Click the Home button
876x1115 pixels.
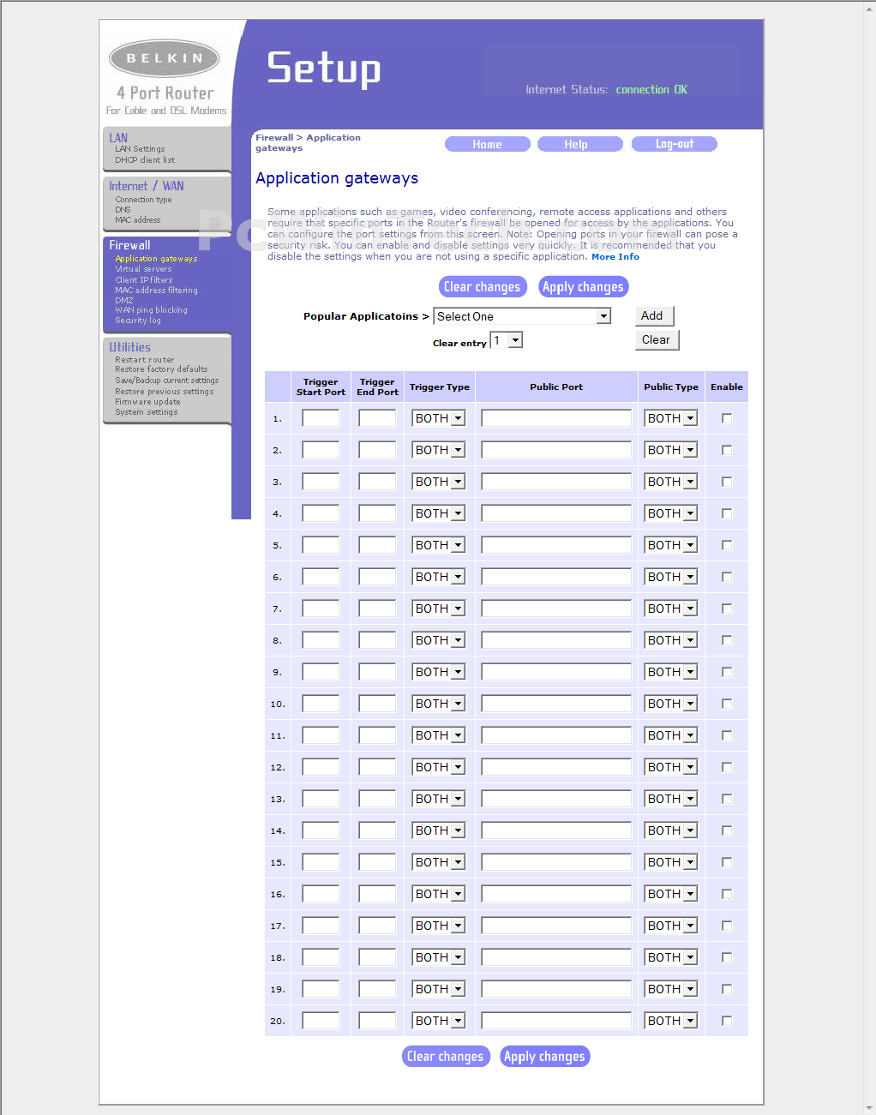point(487,144)
